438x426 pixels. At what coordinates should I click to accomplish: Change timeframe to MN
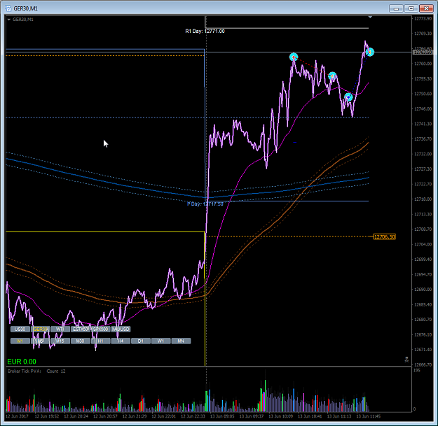tap(181, 341)
